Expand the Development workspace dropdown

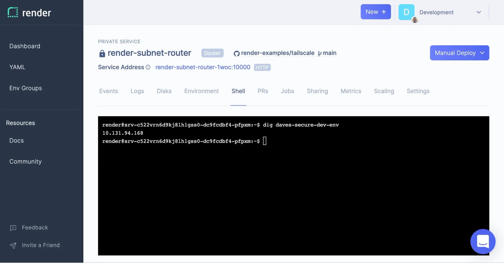[x=479, y=12]
